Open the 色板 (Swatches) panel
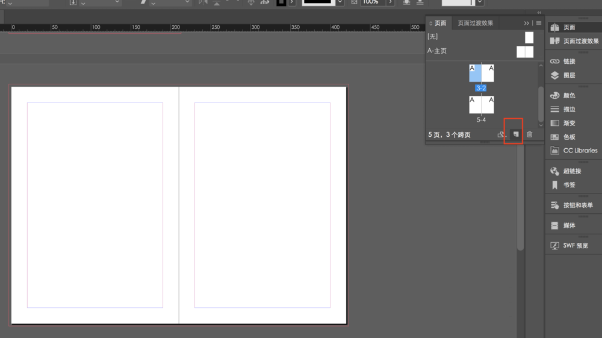Image resolution: width=602 pixels, height=338 pixels. (x=569, y=137)
